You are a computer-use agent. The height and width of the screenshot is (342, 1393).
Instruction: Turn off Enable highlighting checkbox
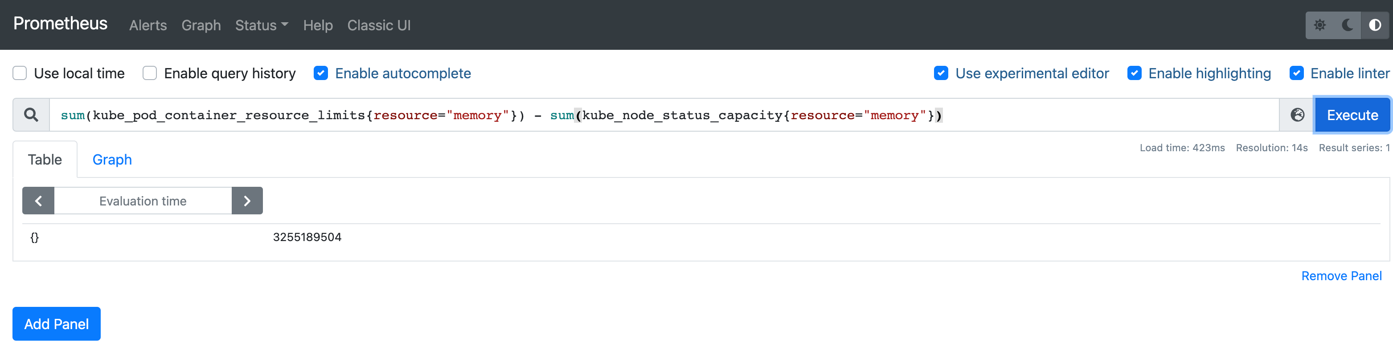click(1134, 73)
